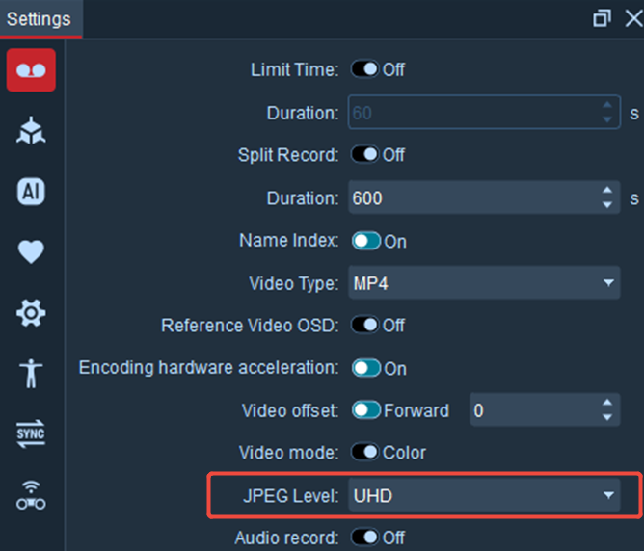Screen dimensions: 644x551
Task: Toggle Encoding hardware acceleration off
Action: coord(366,368)
